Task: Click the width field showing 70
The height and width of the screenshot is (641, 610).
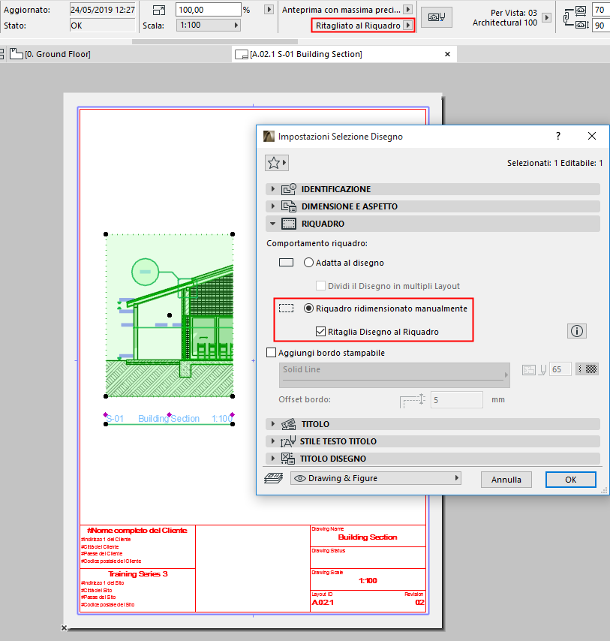Action: tap(601, 10)
